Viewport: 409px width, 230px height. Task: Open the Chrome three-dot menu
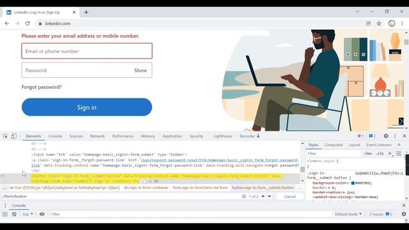click(x=402, y=24)
